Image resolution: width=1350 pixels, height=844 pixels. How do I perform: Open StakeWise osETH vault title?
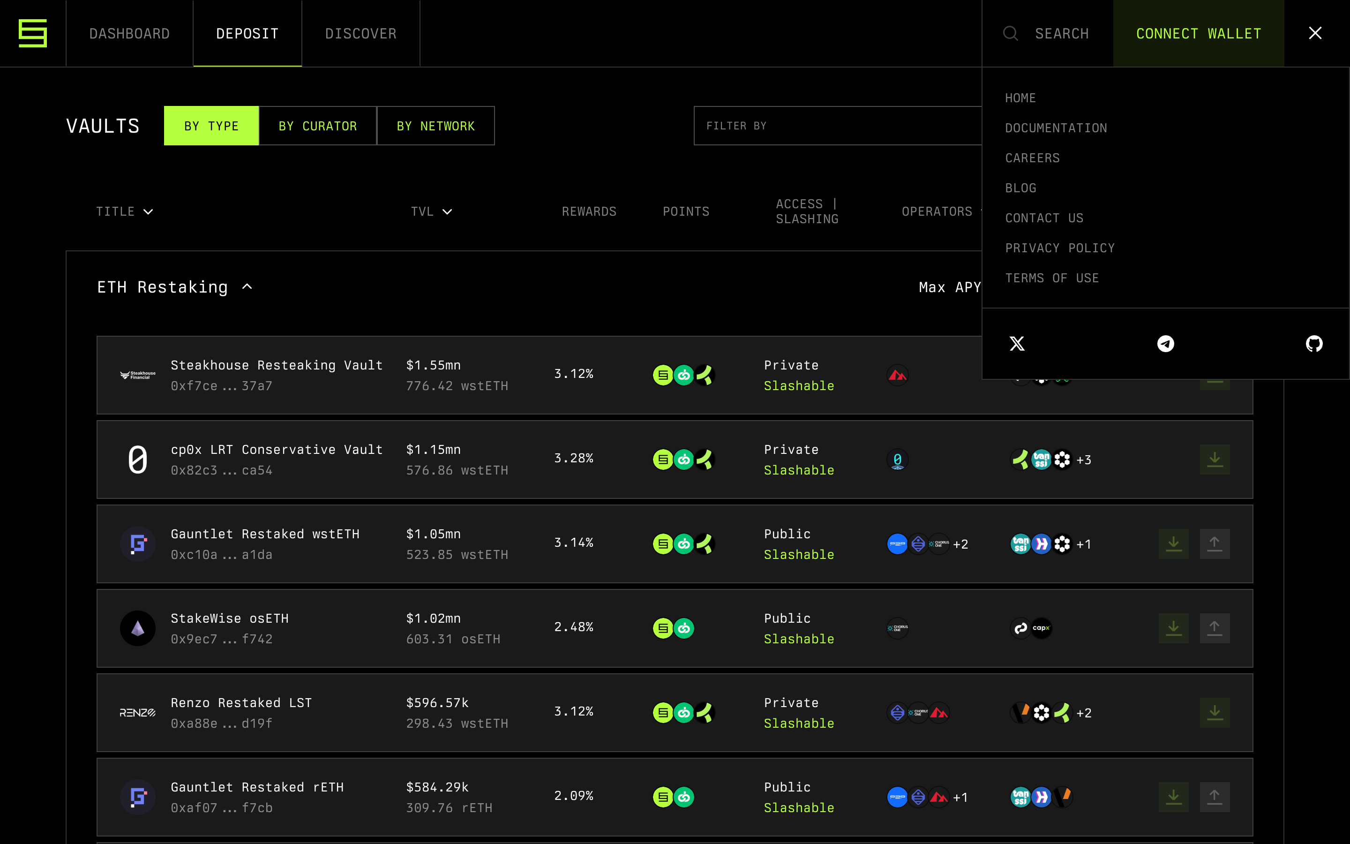click(230, 618)
